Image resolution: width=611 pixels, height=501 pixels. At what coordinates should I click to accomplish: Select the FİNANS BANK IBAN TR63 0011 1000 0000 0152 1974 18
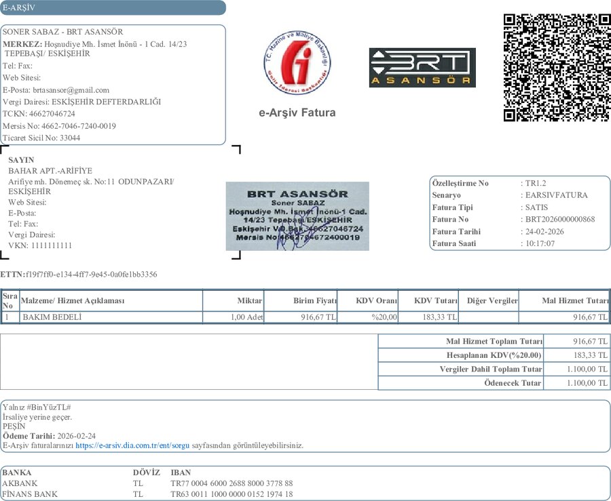point(232,494)
